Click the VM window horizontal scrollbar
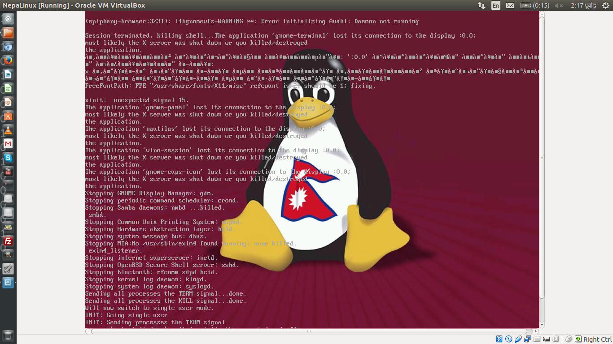This screenshot has width=613, height=344. (x=309, y=331)
